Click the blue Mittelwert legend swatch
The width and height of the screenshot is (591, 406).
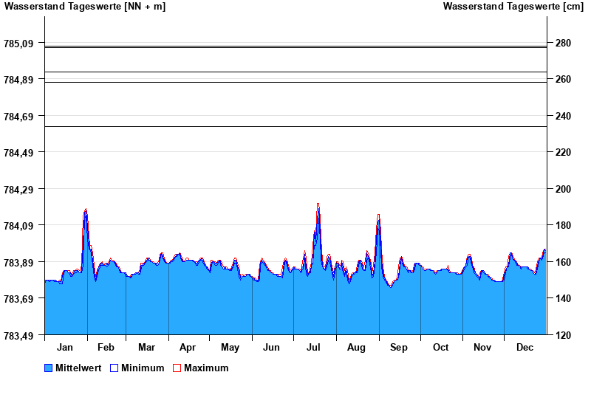click(49, 368)
